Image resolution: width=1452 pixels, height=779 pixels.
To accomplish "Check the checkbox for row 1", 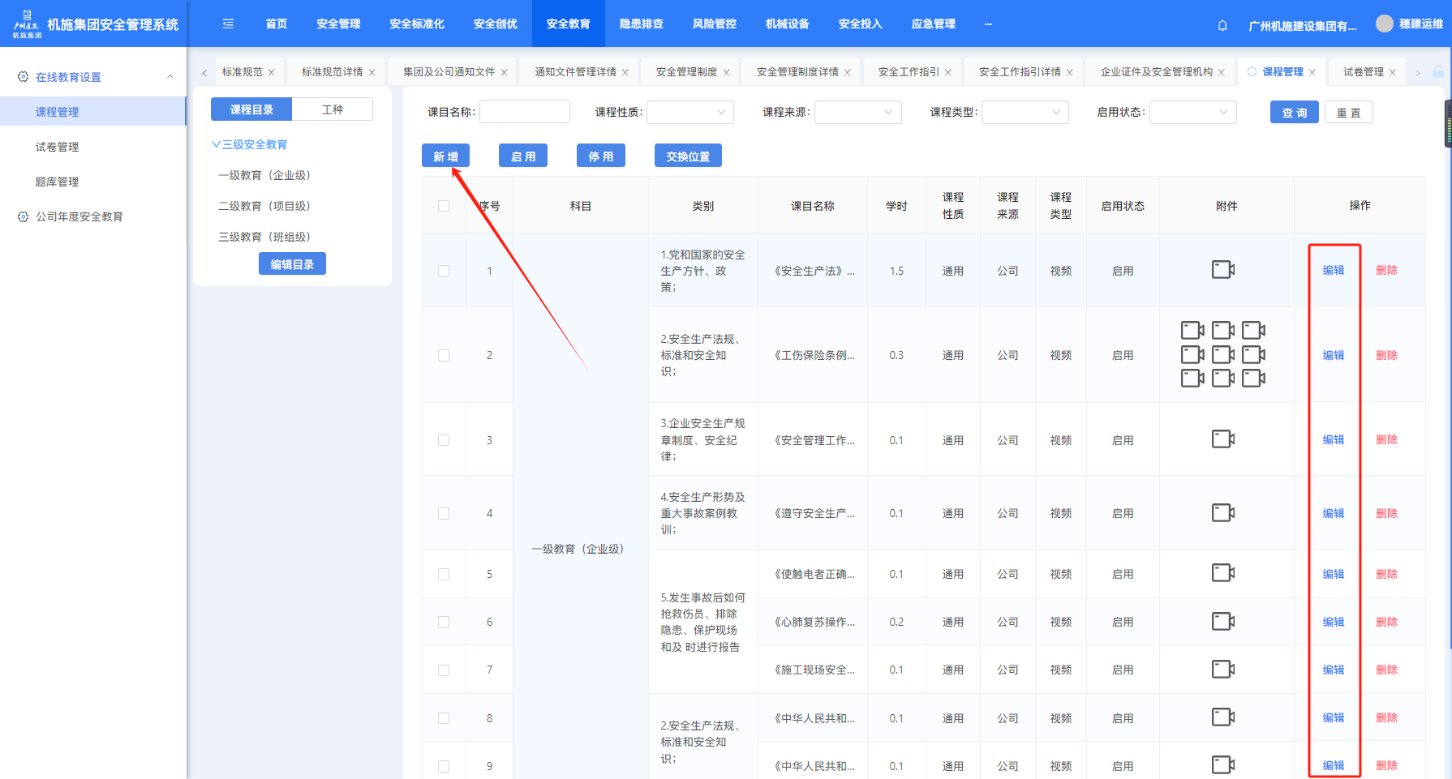I will point(444,271).
